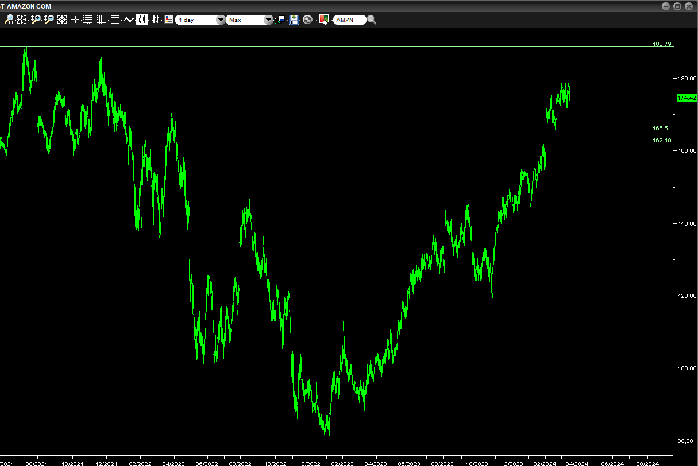Select the horizontal lines grid icon
Viewport: 698px width, 466px height.
[88, 20]
